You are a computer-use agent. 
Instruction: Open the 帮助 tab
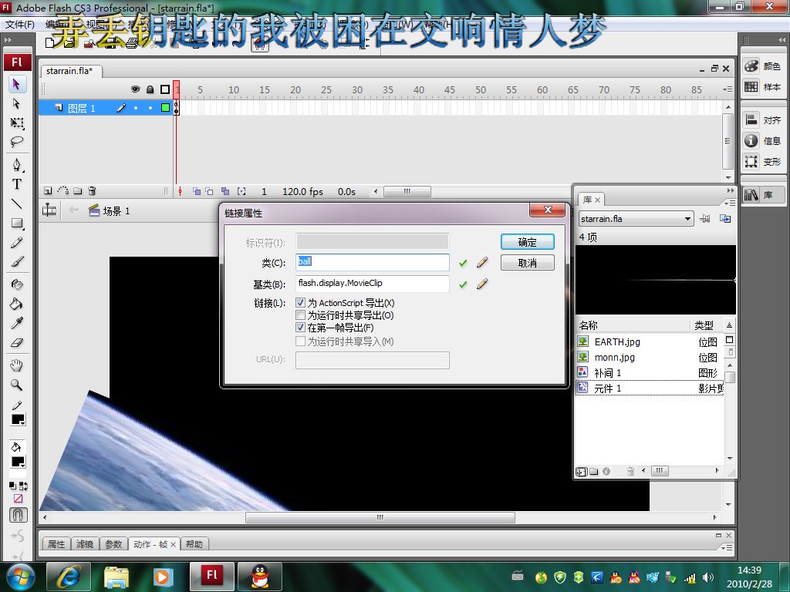tap(194, 544)
